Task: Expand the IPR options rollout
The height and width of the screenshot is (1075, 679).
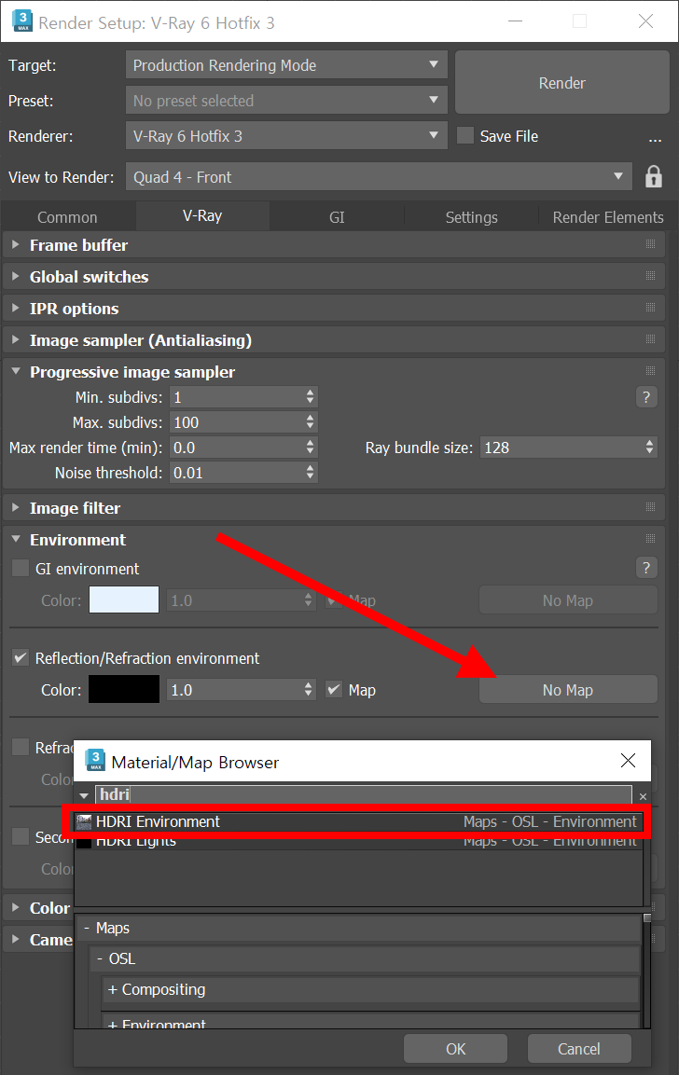Action: (x=16, y=308)
